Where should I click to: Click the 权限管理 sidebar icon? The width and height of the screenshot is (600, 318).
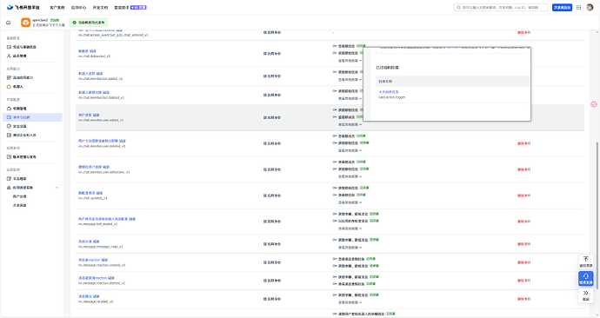tap(10, 109)
